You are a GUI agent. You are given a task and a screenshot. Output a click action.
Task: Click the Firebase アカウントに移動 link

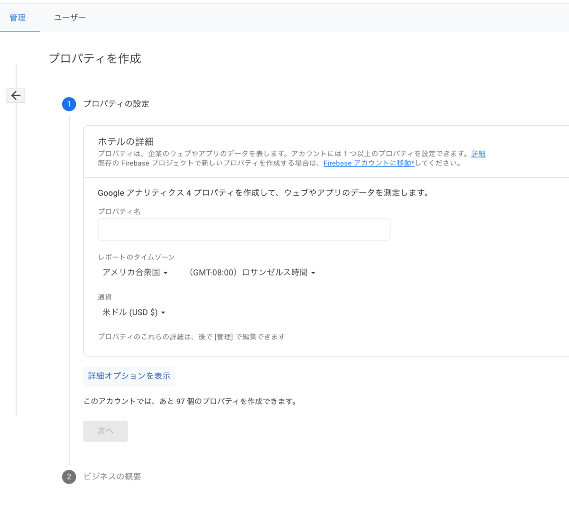coord(369,163)
